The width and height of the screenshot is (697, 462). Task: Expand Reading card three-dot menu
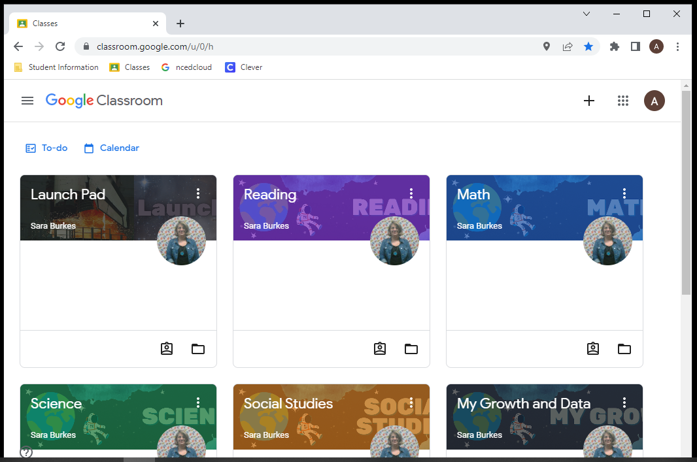[x=411, y=193]
